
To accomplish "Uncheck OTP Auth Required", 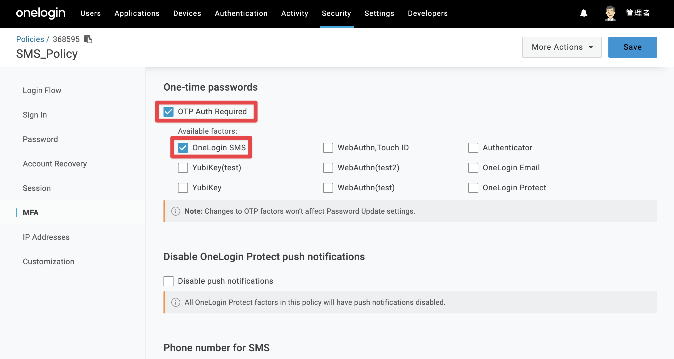I will [x=168, y=111].
